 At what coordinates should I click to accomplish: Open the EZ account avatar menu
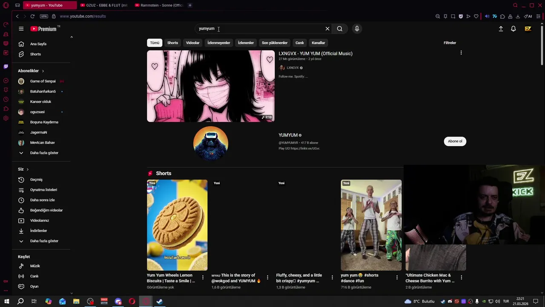(528, 29)
